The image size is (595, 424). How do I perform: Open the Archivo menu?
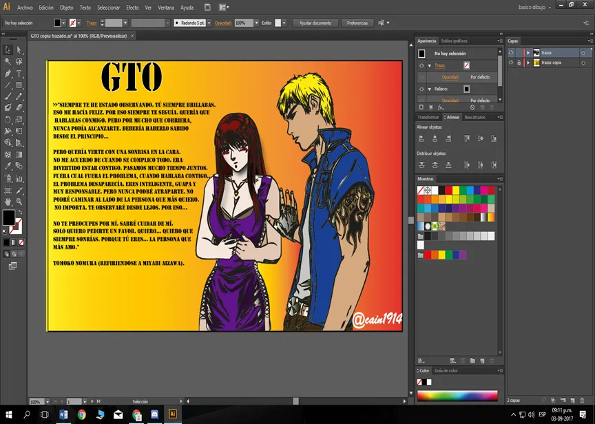pyautogui.click(x=25, y=7)
